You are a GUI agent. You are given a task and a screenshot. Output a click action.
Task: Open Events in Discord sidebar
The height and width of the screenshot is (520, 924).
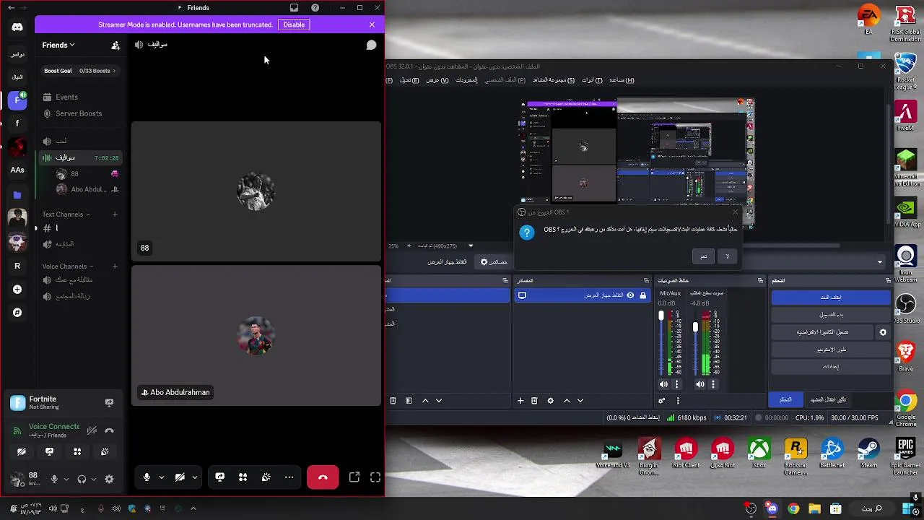tap(66, 97)
